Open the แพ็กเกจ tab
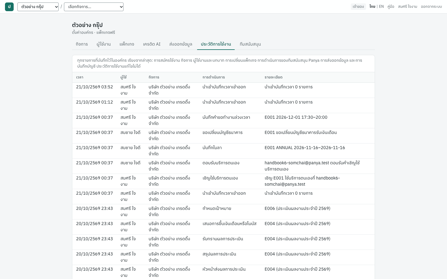Image resolution: width=447 pixels, height=279 pixels. tap(127, 44)
